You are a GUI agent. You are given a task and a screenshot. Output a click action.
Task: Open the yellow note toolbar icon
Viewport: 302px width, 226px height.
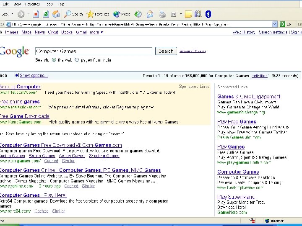[x=188, y=14]
